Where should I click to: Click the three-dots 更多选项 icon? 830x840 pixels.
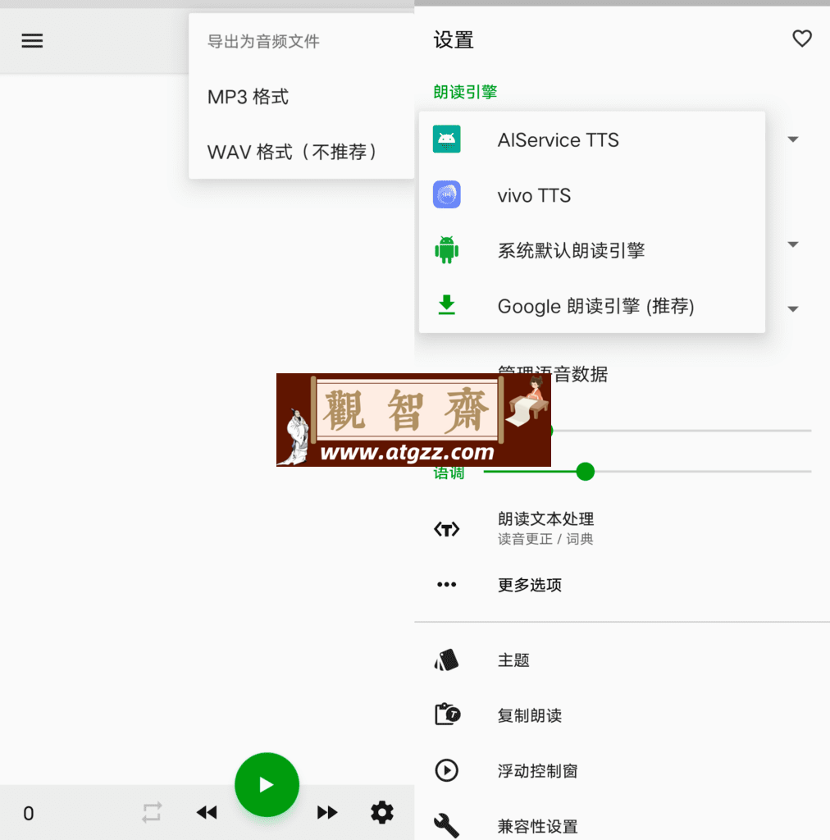pyautogui.click(x=447, y=584)
